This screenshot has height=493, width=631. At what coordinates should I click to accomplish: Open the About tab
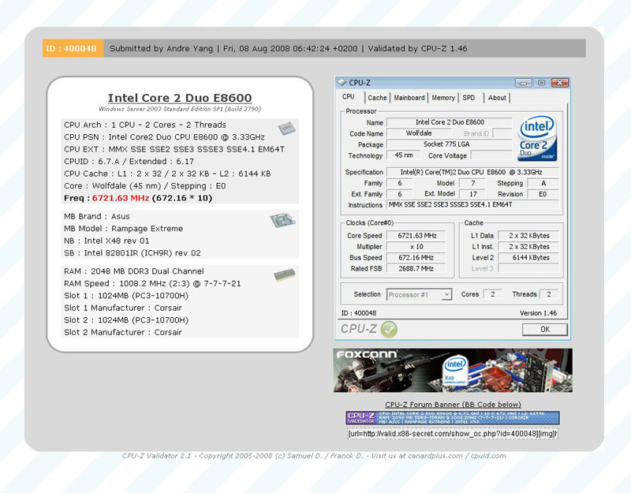click(497, 98)
